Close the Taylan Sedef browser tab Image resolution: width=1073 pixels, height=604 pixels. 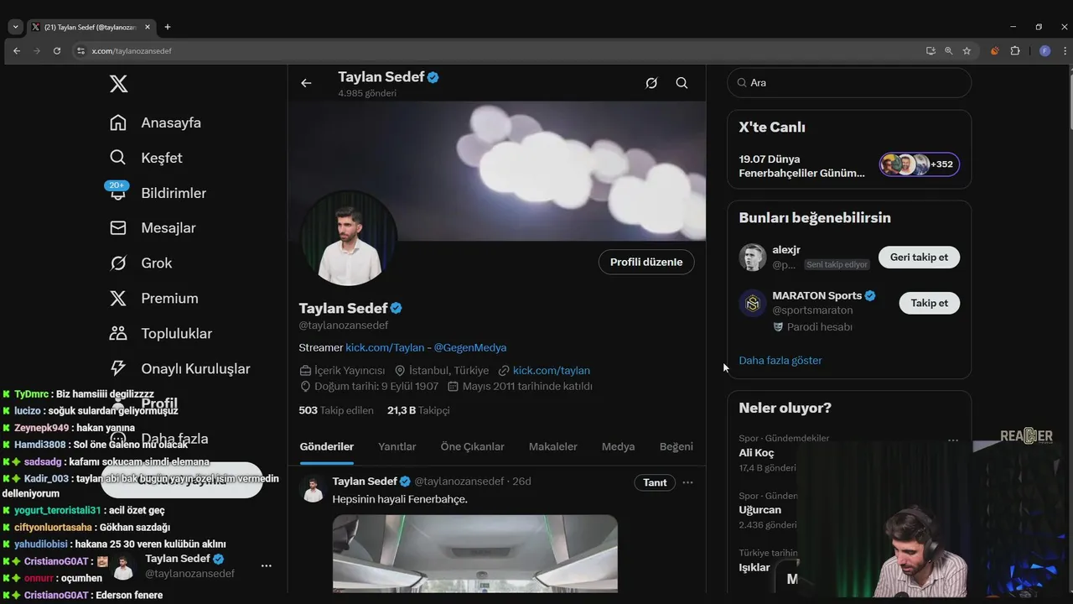point(149,27)
